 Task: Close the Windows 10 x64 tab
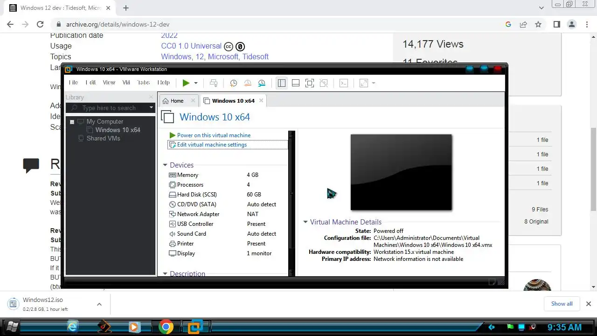[x=261, y=100]
